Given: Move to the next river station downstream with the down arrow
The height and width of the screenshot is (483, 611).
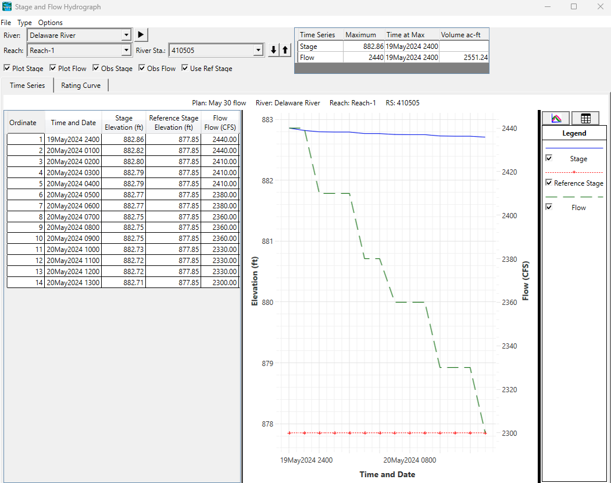Looking at the screenshot, I should [274, 50].
